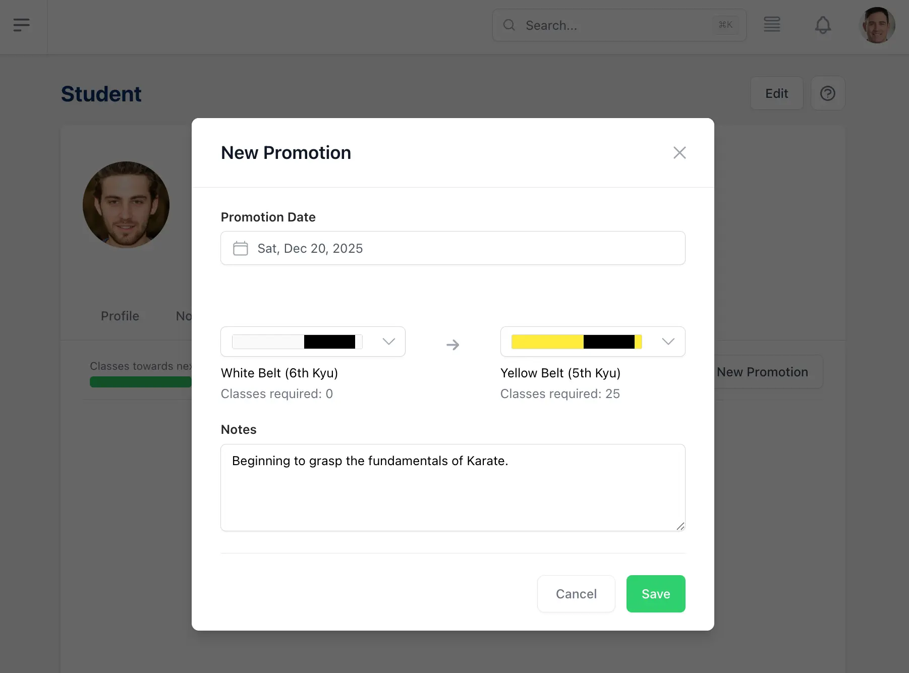This screenshot has height=673, width=909.
Task: Switch to the Profile tab
Action: [120, 316]
